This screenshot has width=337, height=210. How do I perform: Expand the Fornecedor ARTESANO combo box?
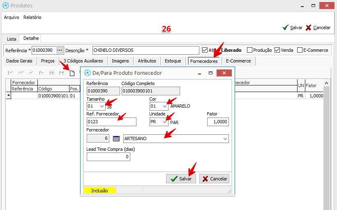225,139
